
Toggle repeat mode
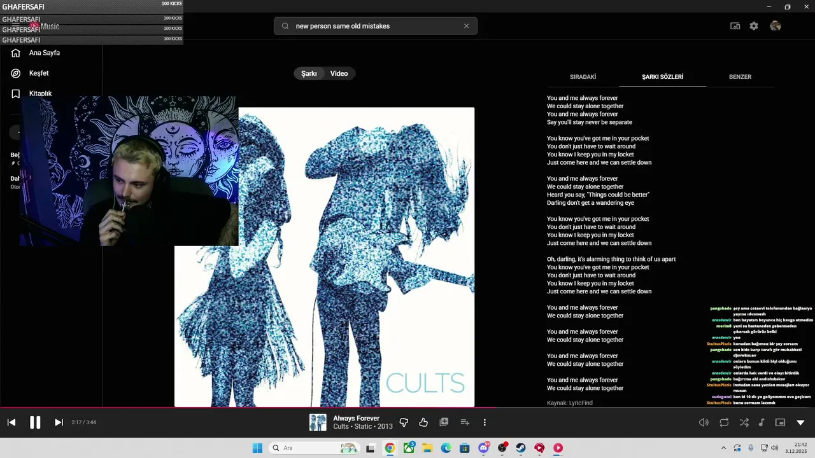click(x=724, y=422)
